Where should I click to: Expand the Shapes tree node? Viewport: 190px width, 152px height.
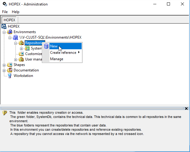[x=4, y=65]
